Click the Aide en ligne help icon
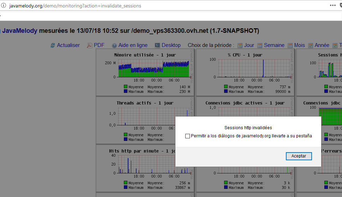The height and width of the screenshot is (197, 342). [114, 46]
